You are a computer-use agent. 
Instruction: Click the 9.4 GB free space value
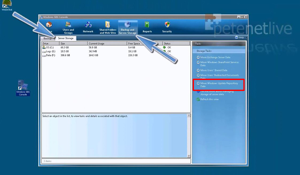click(x=132, y=47)
